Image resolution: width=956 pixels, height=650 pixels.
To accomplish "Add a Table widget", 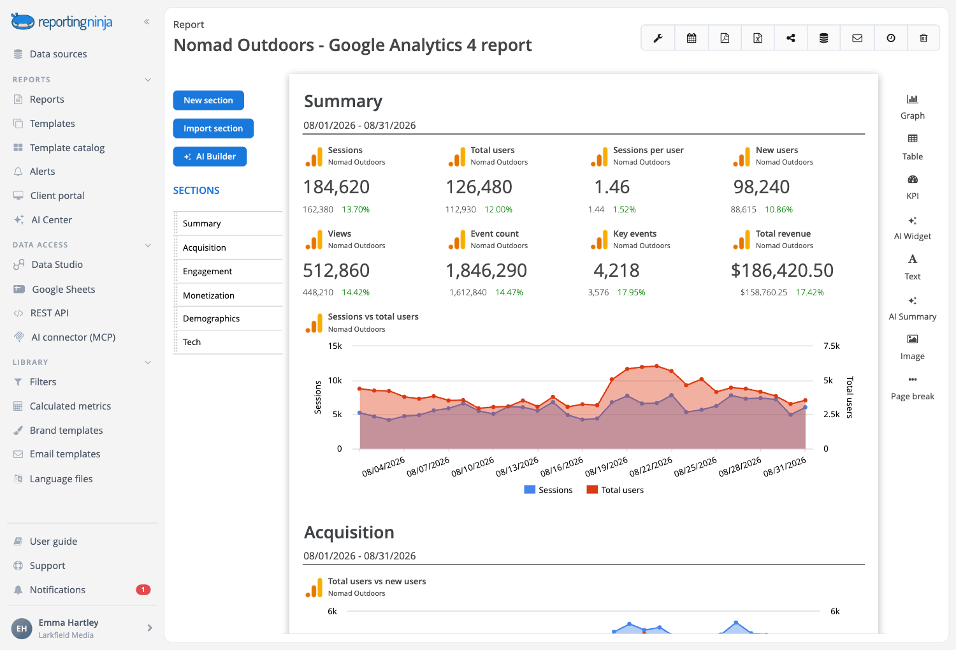I will [x=913, y=147].
